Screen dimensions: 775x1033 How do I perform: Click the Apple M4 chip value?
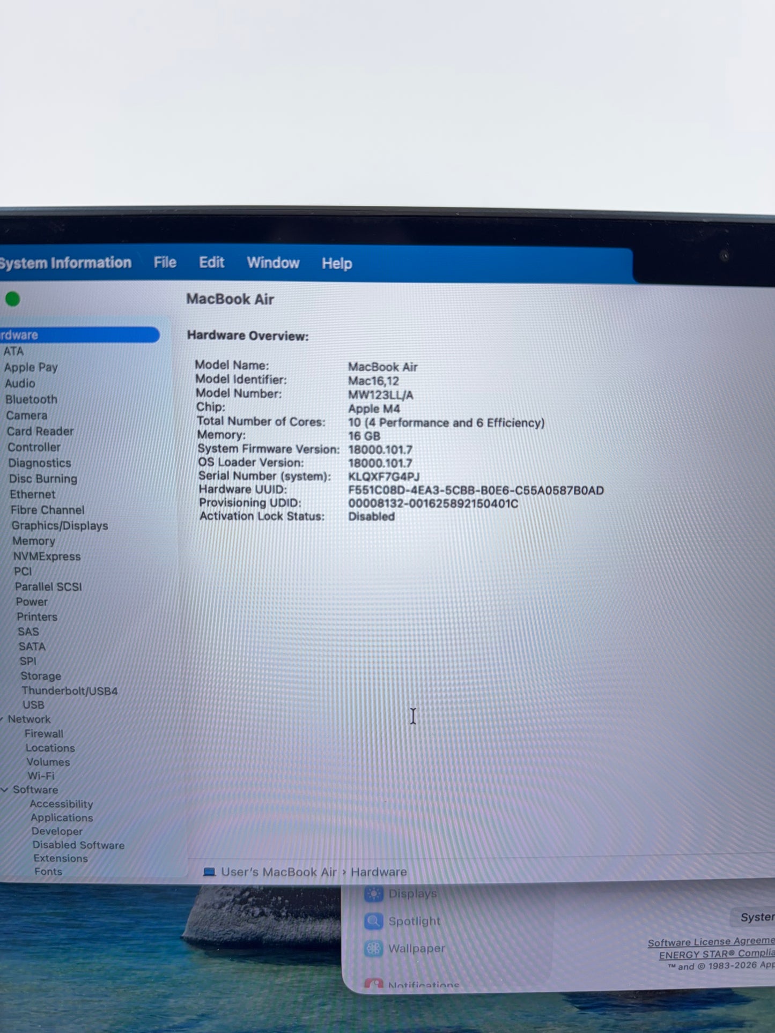click(x=374, y=409)
